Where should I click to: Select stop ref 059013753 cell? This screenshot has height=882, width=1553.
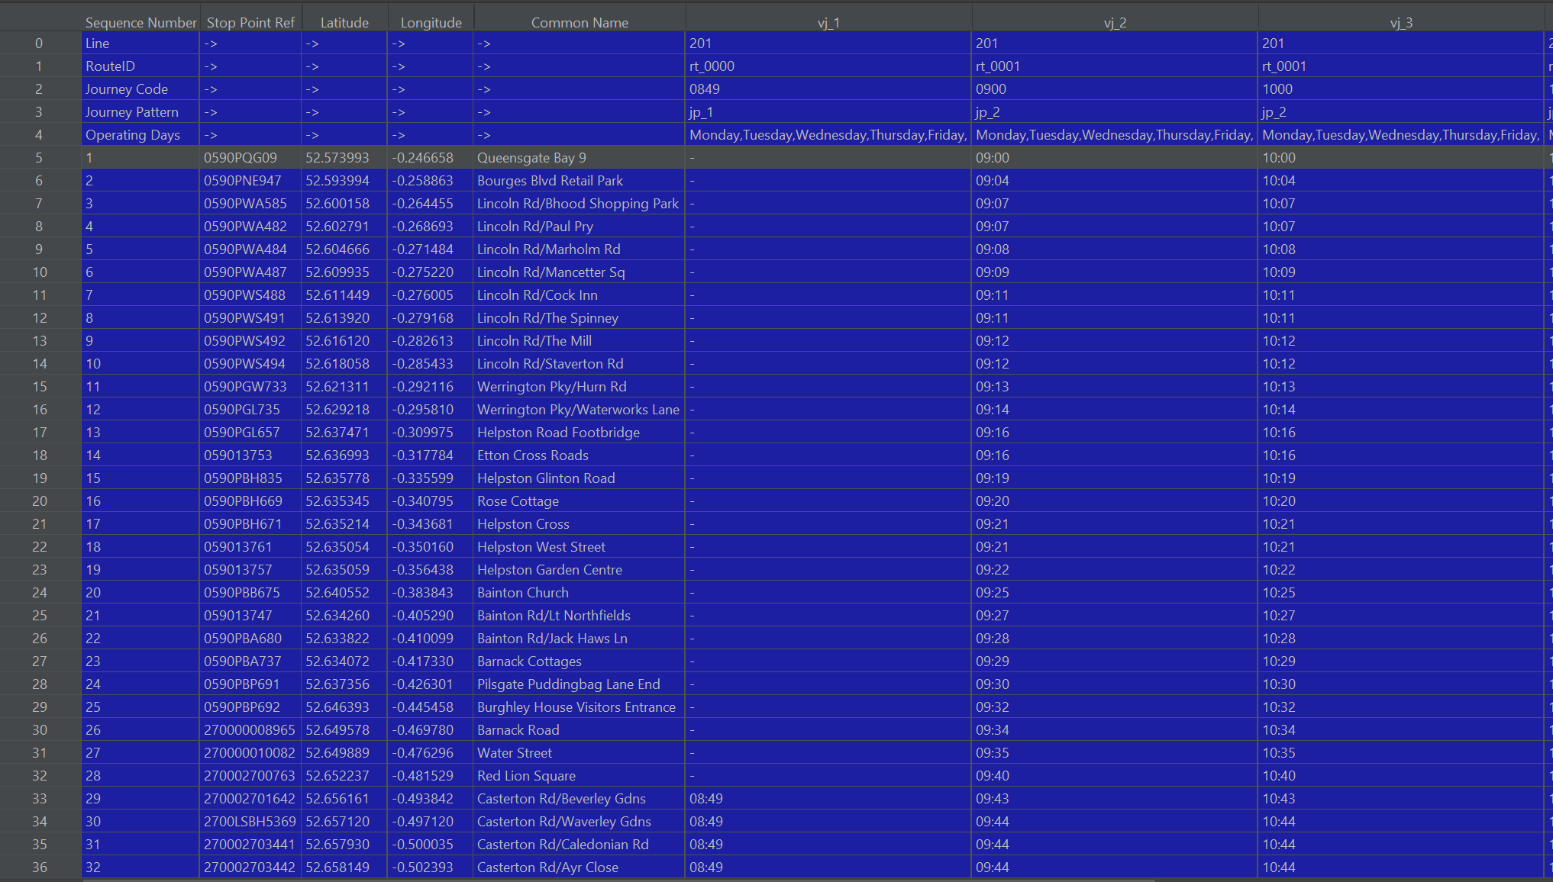pos(250,455)
